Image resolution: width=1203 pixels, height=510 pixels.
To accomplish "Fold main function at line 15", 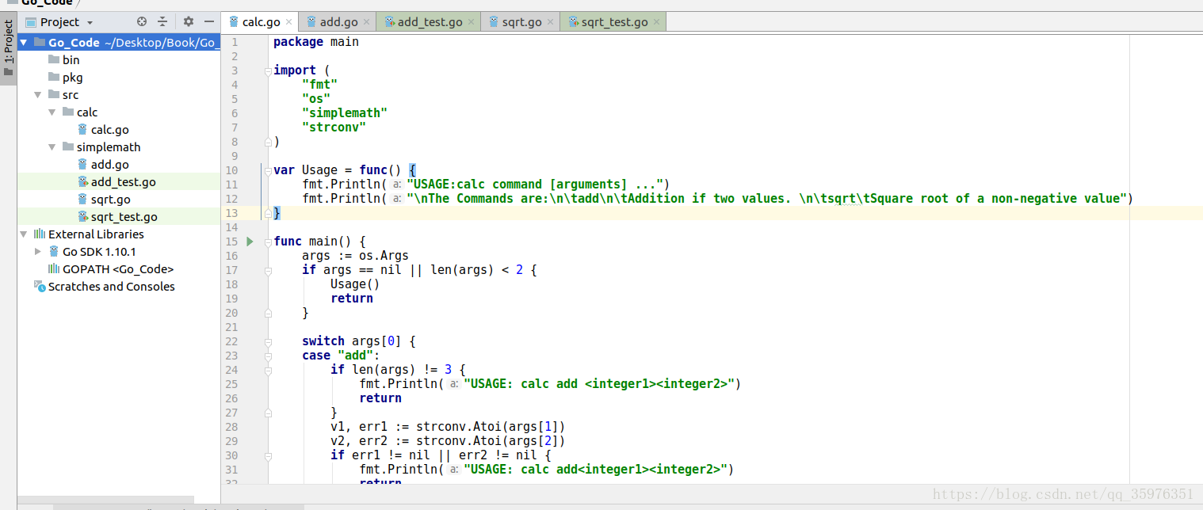I will 268,242.
